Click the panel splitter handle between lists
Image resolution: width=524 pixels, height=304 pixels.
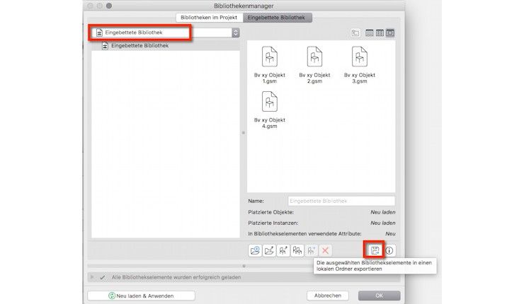(244, 133)
